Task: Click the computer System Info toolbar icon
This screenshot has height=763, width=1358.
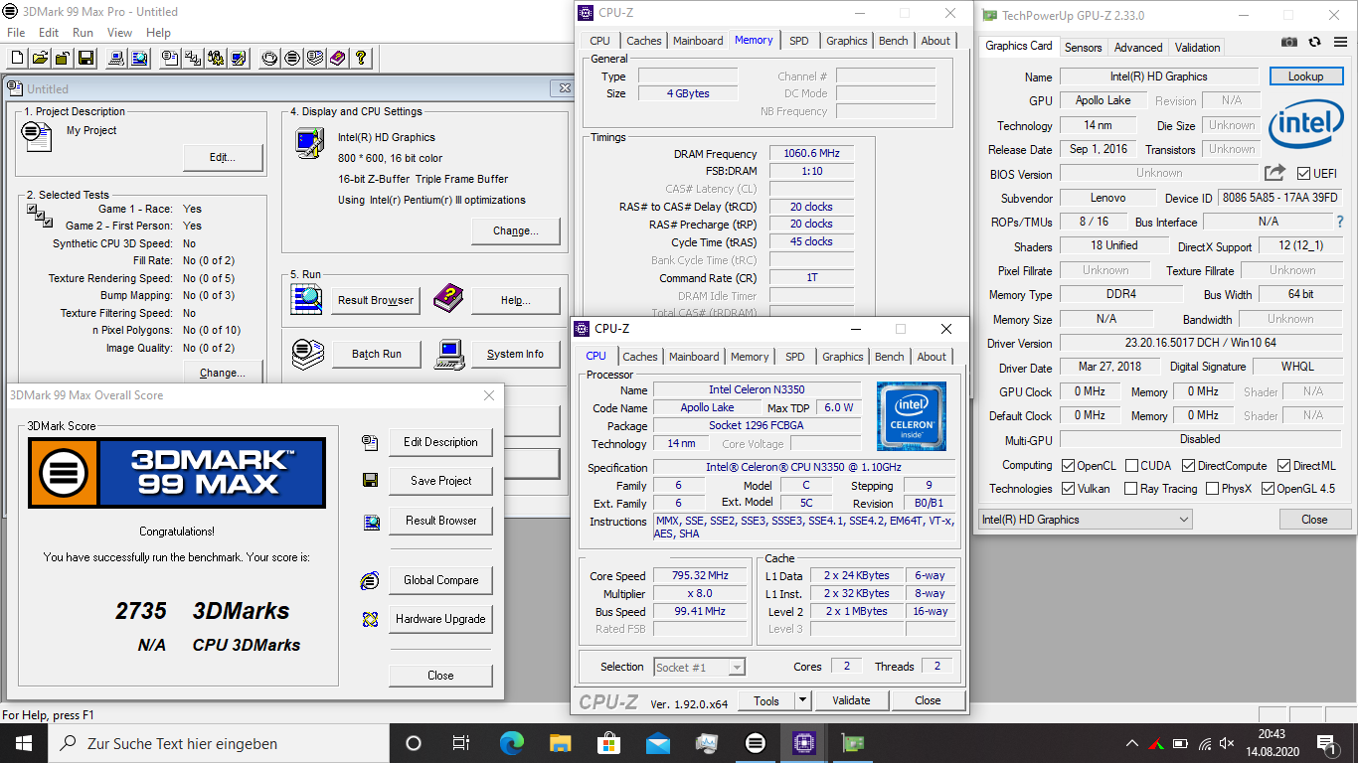Action: coord(116,58)
